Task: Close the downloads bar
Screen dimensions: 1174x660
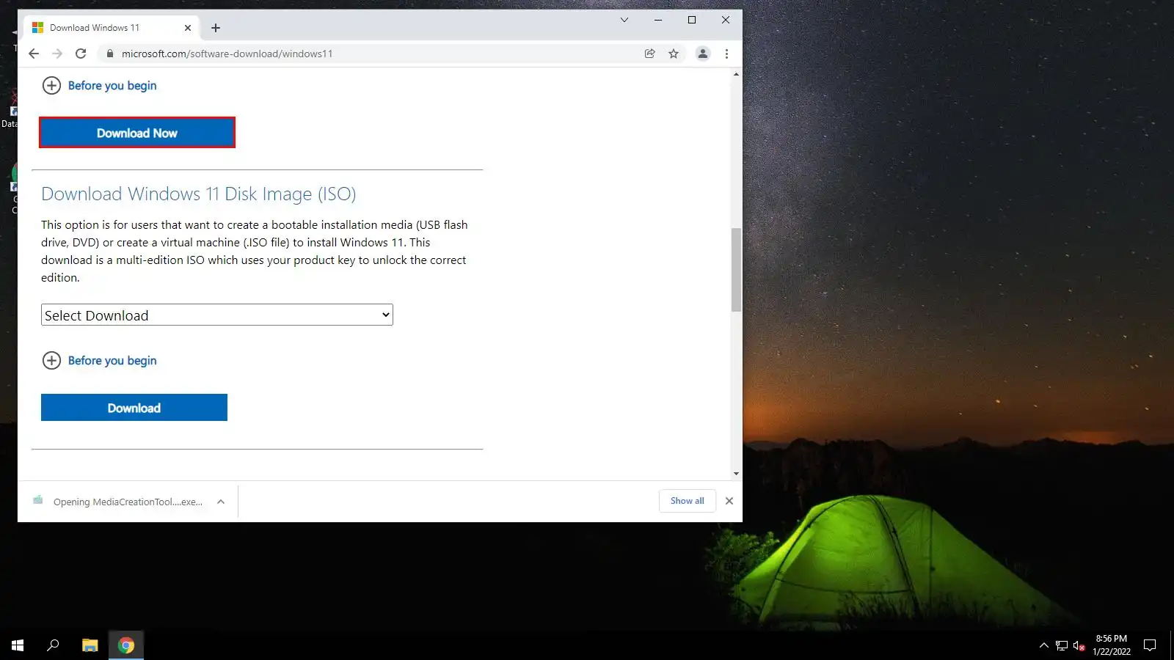Action: click(x=729, y=501)
